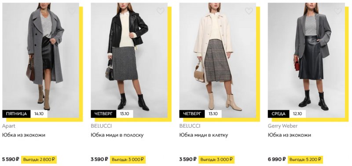352x166 pixels.
Task: Select the ПЯТНИЦА 14.10 date badge
Action: tap(25, 114)
